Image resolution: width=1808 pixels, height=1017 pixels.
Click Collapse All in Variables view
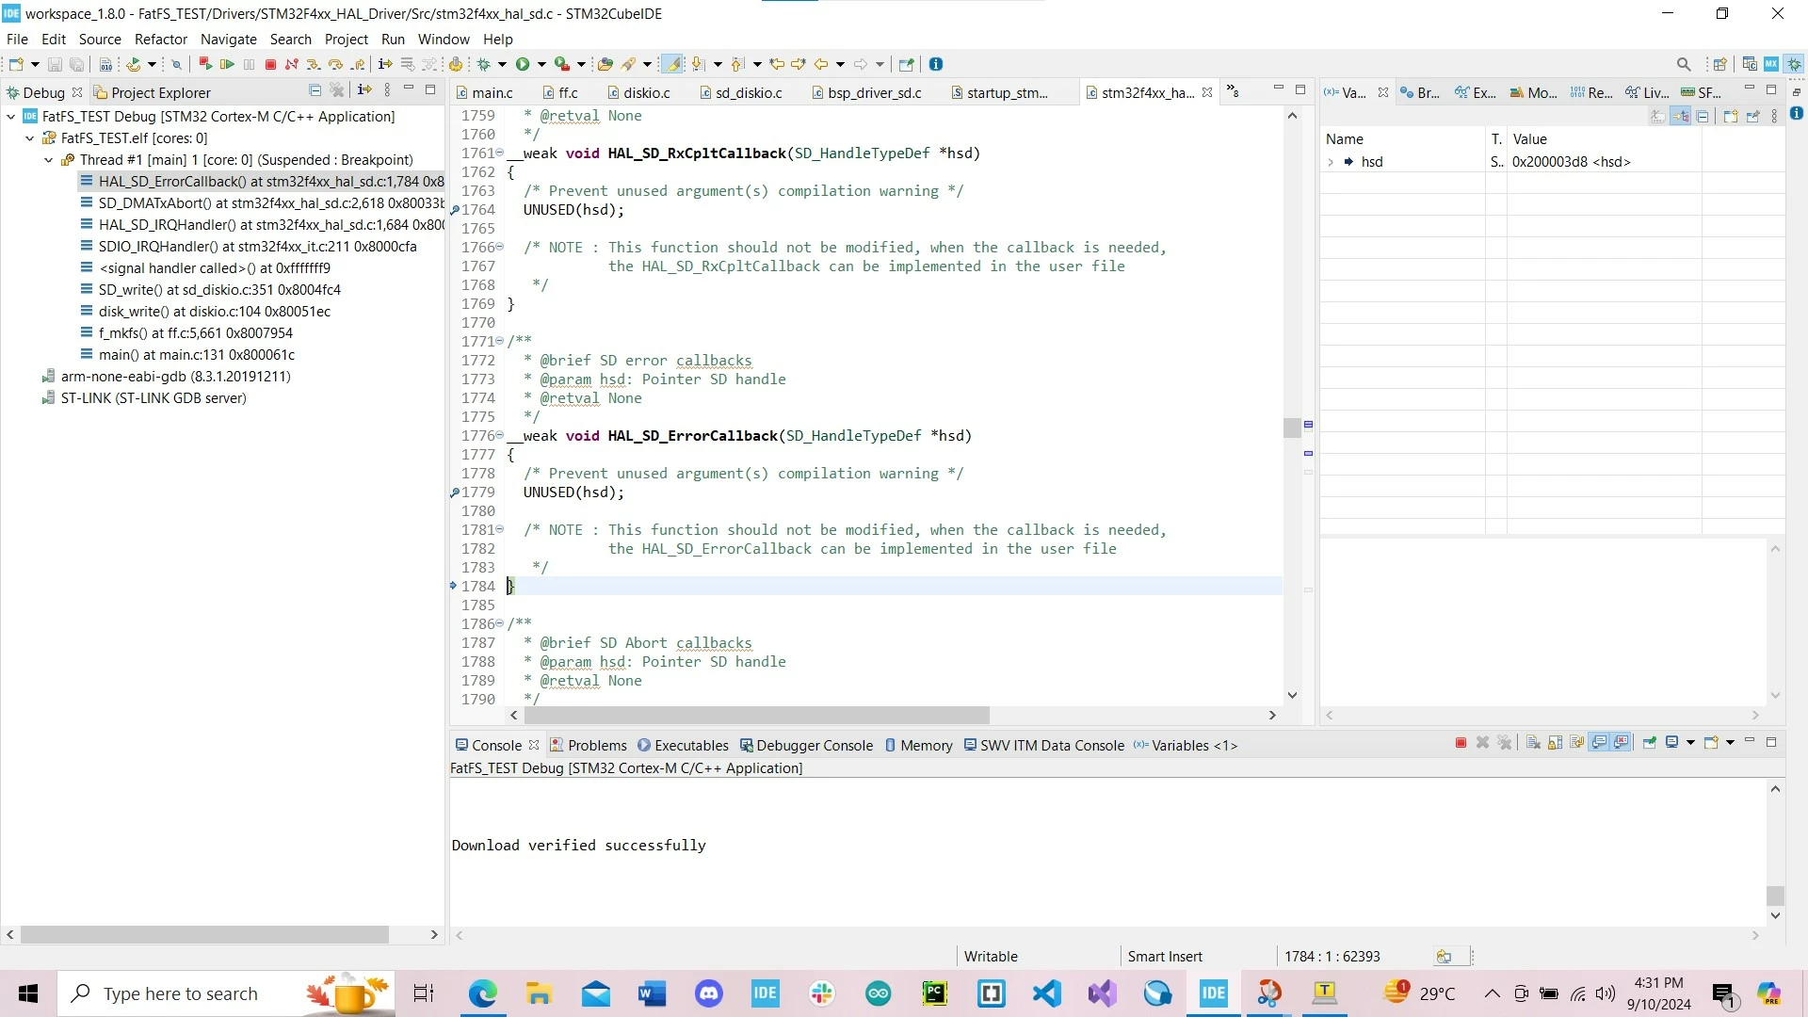pyautogui.click(x=1703, y=116)
